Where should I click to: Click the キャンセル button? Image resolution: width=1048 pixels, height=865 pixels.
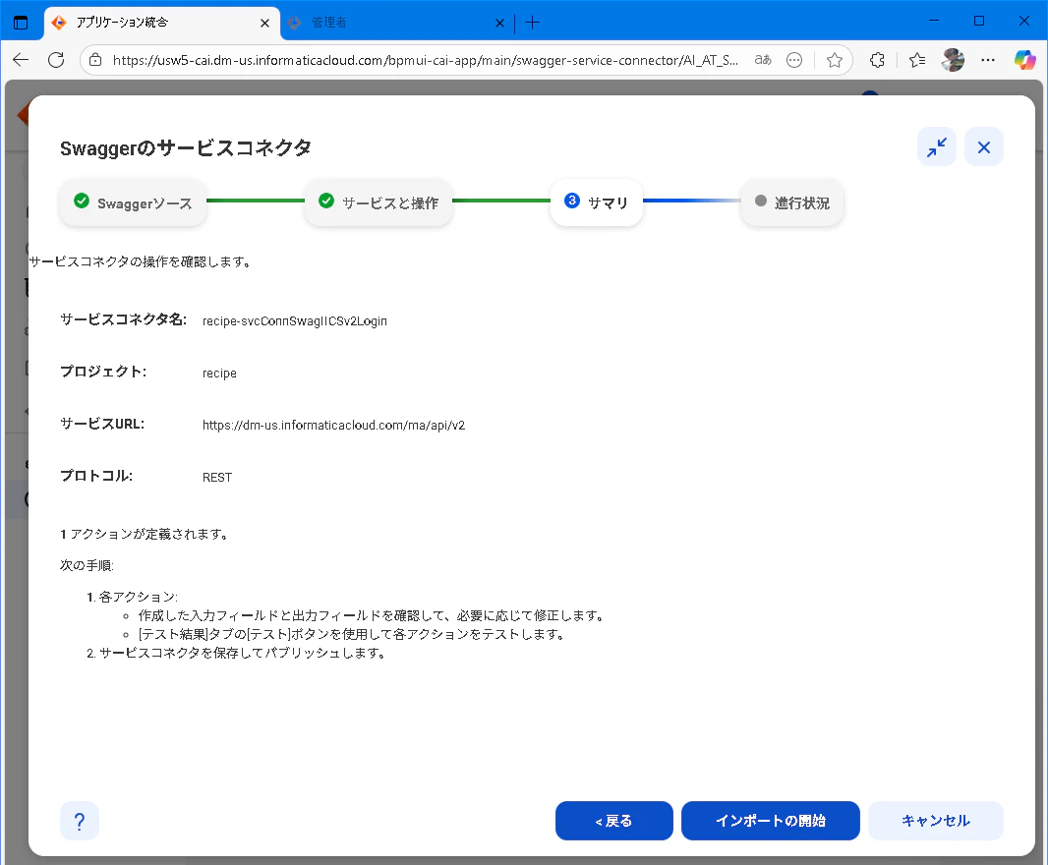coord(936,821)
